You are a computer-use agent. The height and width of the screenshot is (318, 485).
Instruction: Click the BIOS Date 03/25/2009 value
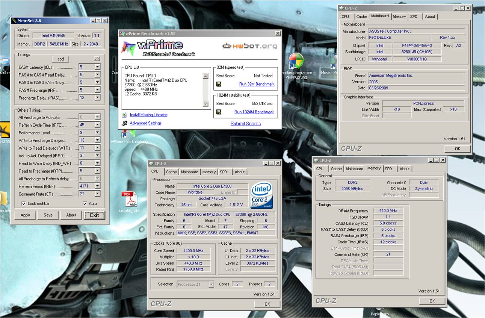(x=416, y=88)
